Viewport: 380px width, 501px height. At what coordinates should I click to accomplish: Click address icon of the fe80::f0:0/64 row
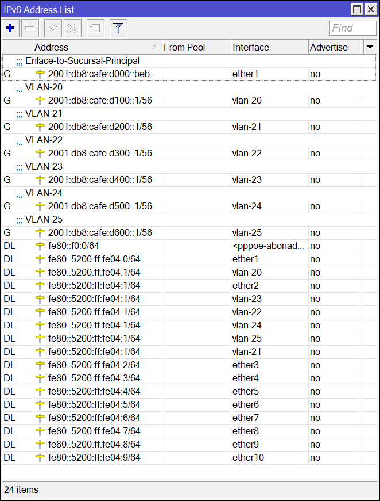click(40, 246)
